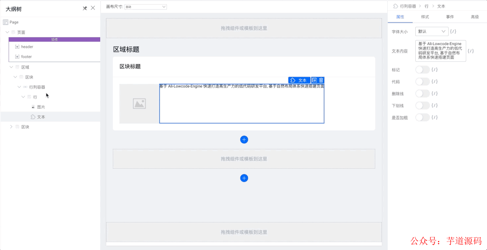Click the 插槽 purple slot header bar
The height and width of the screenshot is (250, 487).
tap(54, 39)
